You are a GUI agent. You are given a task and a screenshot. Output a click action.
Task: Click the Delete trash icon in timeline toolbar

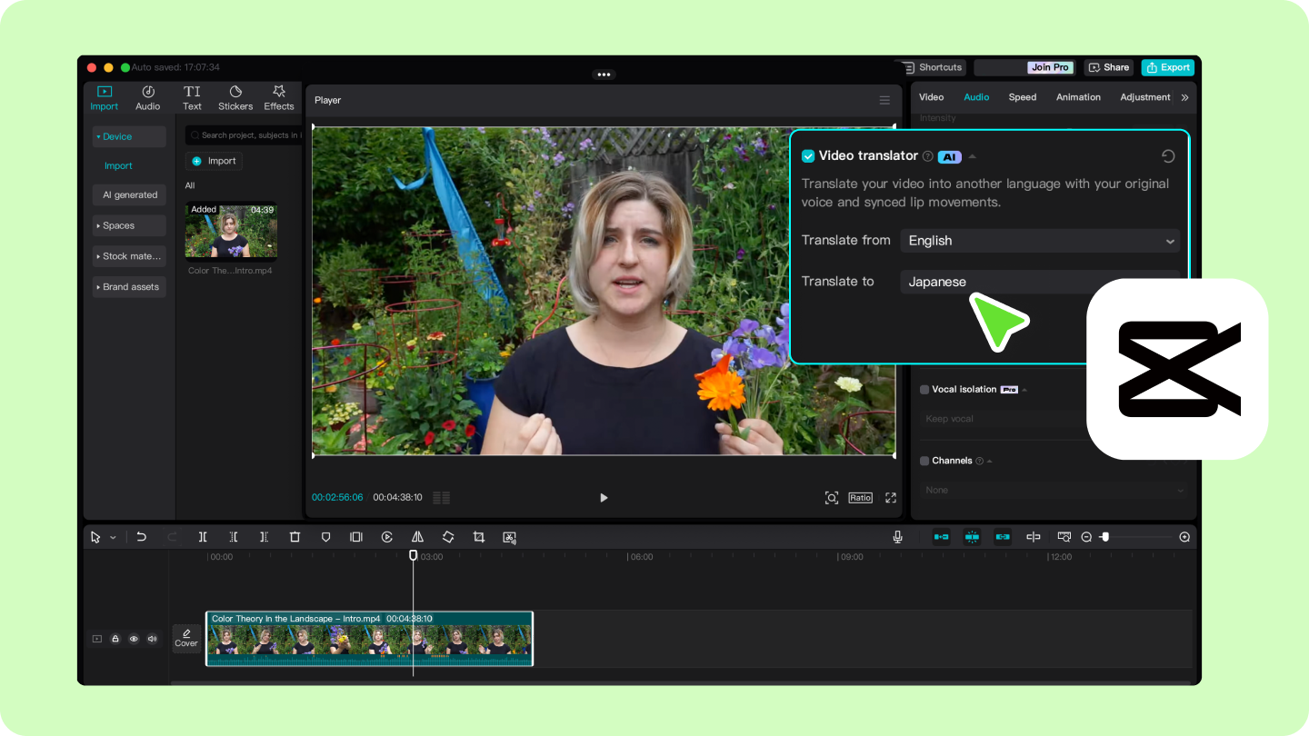[x=295, y=537]
